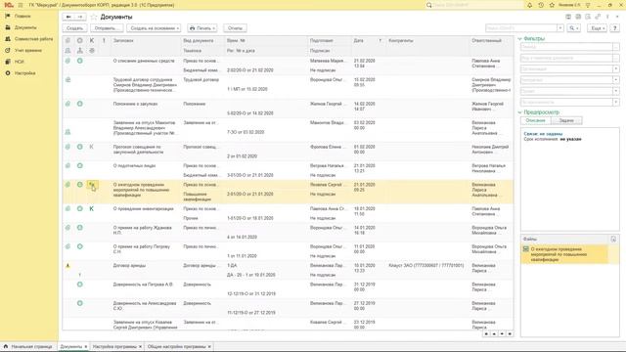Switch to the Начальная страница tab
626x352 pixels.
[x=28, y=347]
